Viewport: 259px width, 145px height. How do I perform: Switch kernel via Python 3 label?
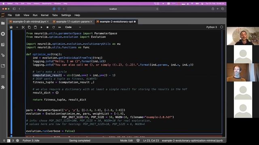click(x=211, y=27)
